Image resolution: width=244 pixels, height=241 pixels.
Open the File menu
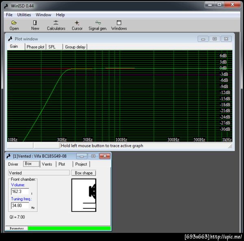9,15
